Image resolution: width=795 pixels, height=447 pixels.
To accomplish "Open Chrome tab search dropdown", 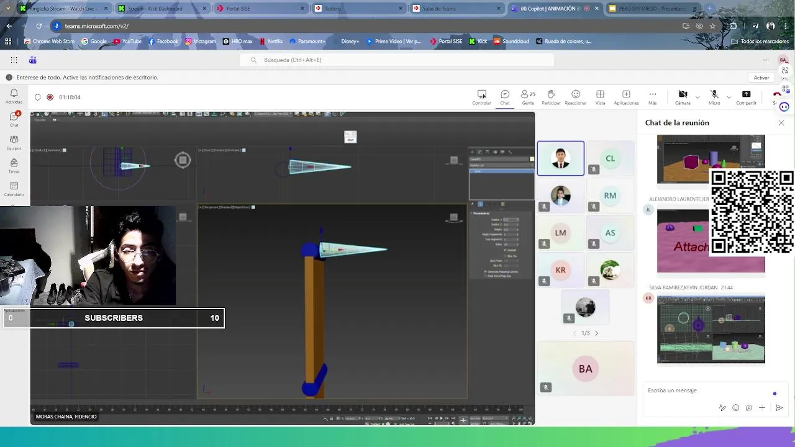I will pyautogui.click(x=8, y=9).
